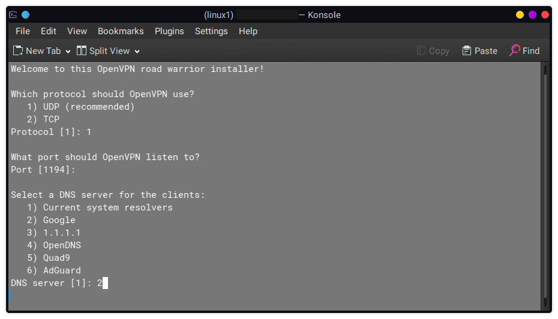Open the Bookmarks menu
Screen dimensions: 558x319
pyautogui.click(x=121, y=31)
